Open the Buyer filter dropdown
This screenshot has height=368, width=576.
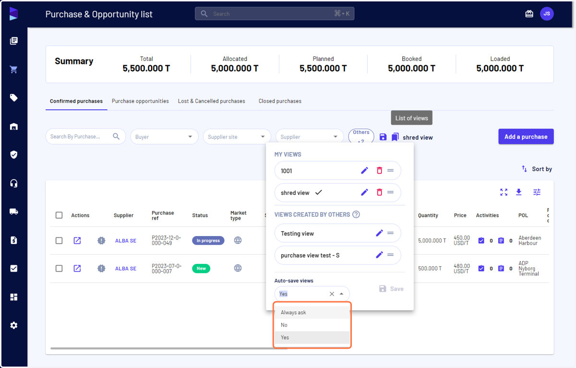coord(164,137)
